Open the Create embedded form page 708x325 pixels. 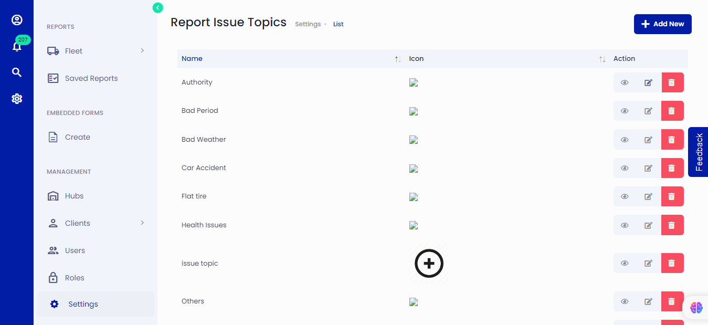[x=77, y=137]
